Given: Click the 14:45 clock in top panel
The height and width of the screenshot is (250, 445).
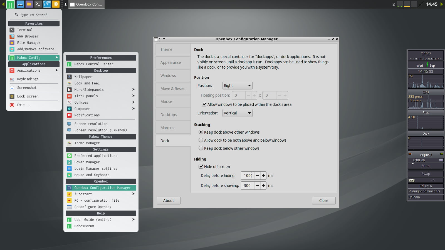Looking at the screenshot, I should 432,4.
